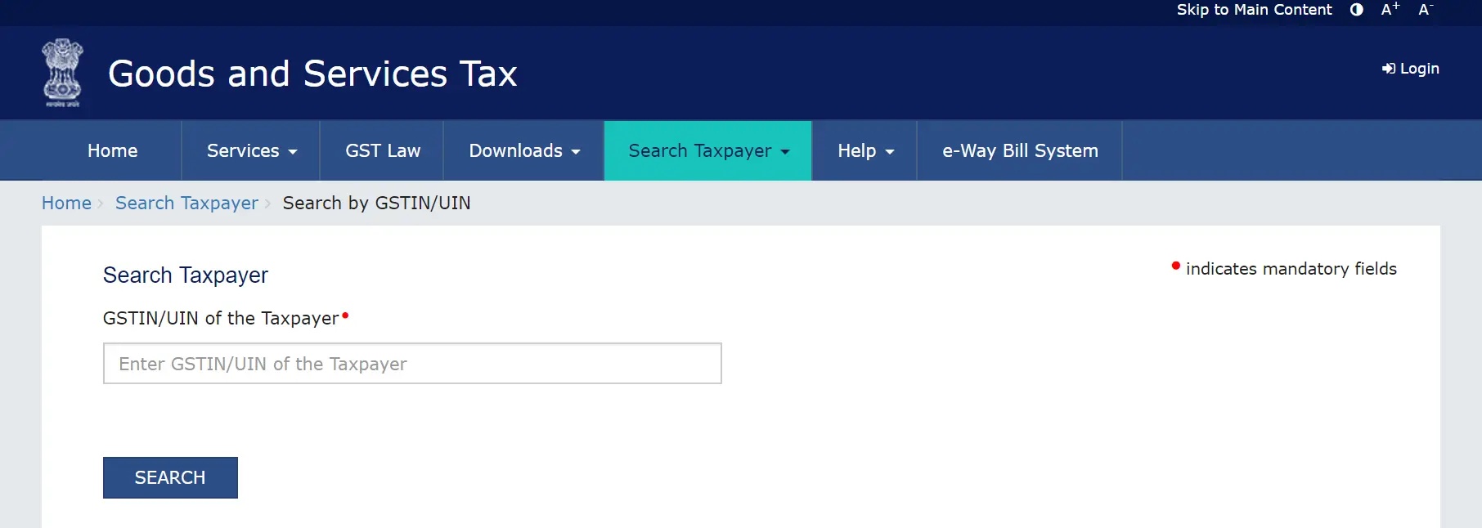Focus the Enter GSTIN/UIN input field
This screenshot has width=1482, height=528.
[x=412, y=364]
